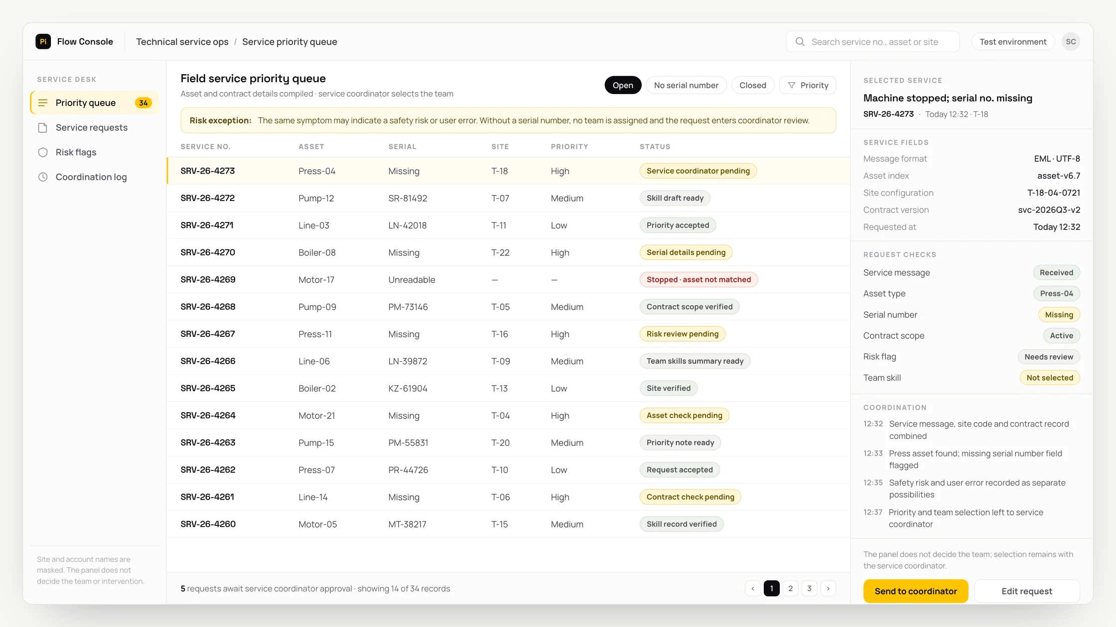Click the Pi Flow Console logo icon

coord(43,41)
